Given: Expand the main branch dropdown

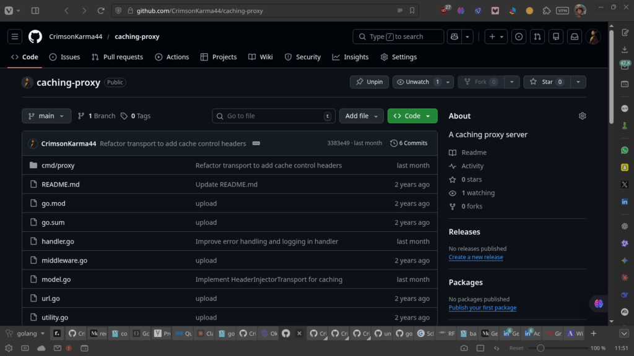Looking at the screenshot, I should [x=46, y=116].
